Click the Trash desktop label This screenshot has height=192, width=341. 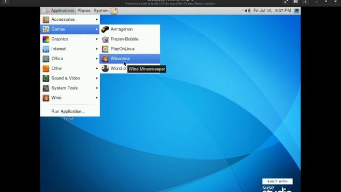click(69, 119)
